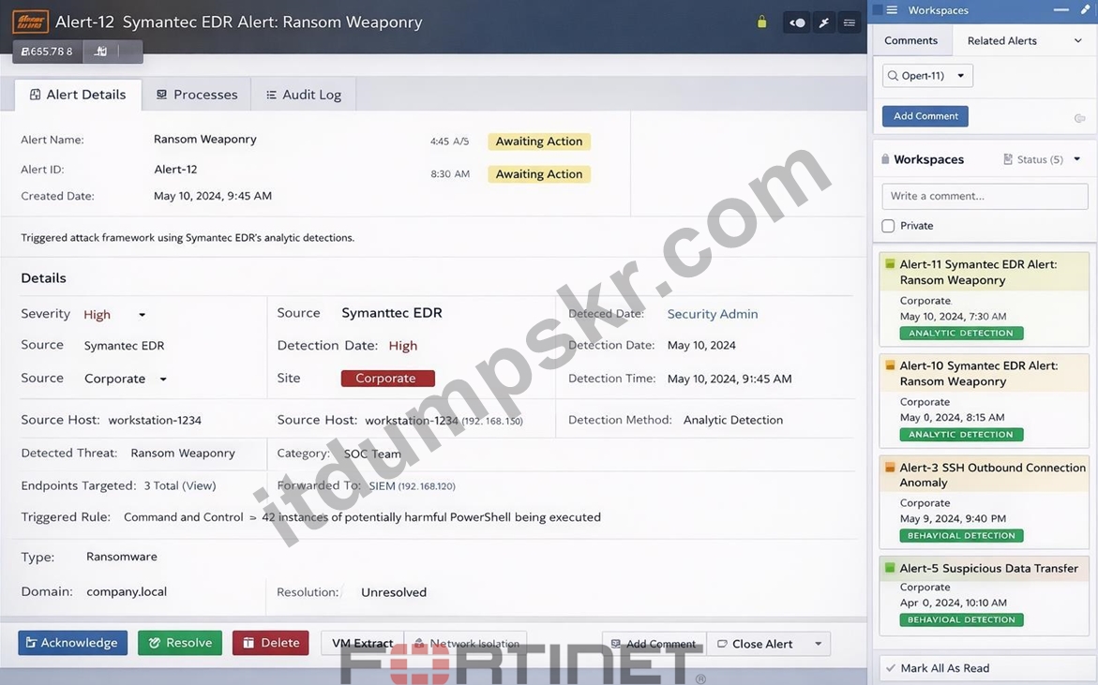
Task: Mark All As Read checkmark option
Action: click(937, 668)
